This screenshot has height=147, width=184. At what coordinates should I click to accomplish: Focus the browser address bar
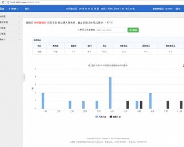[x=95, y=2]
